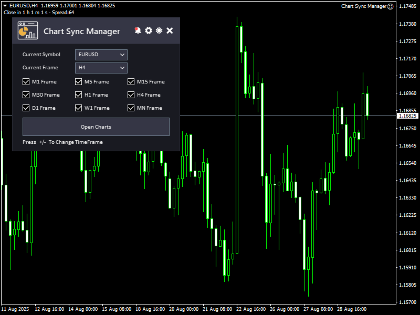This screenshot has height=315, width=420.
Task: Click the EURUSD,H4 chart title text
Action: click(x=24, y=6)
